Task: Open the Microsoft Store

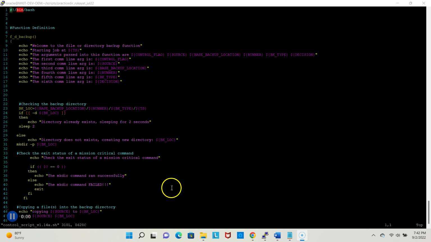Action: coord(191,235)
